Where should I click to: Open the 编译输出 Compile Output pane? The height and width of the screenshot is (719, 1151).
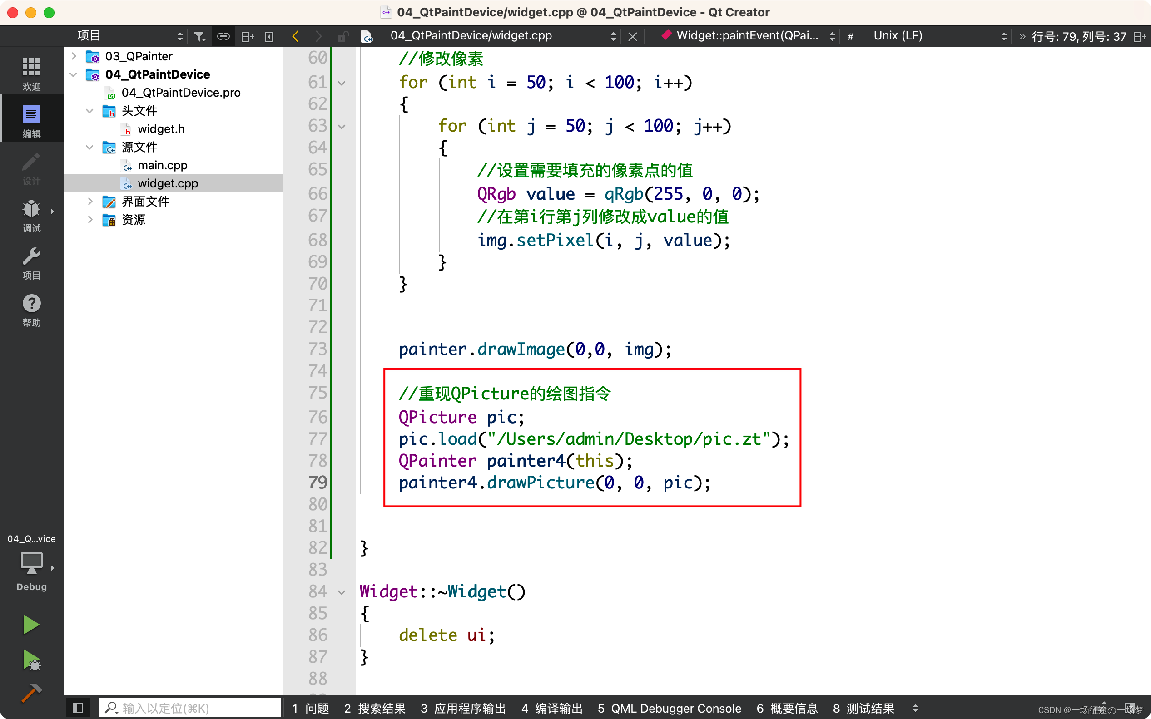552,709
